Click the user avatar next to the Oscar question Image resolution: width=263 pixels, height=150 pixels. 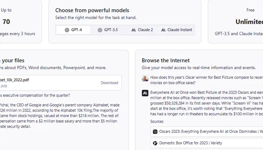[x=145, y=78]
